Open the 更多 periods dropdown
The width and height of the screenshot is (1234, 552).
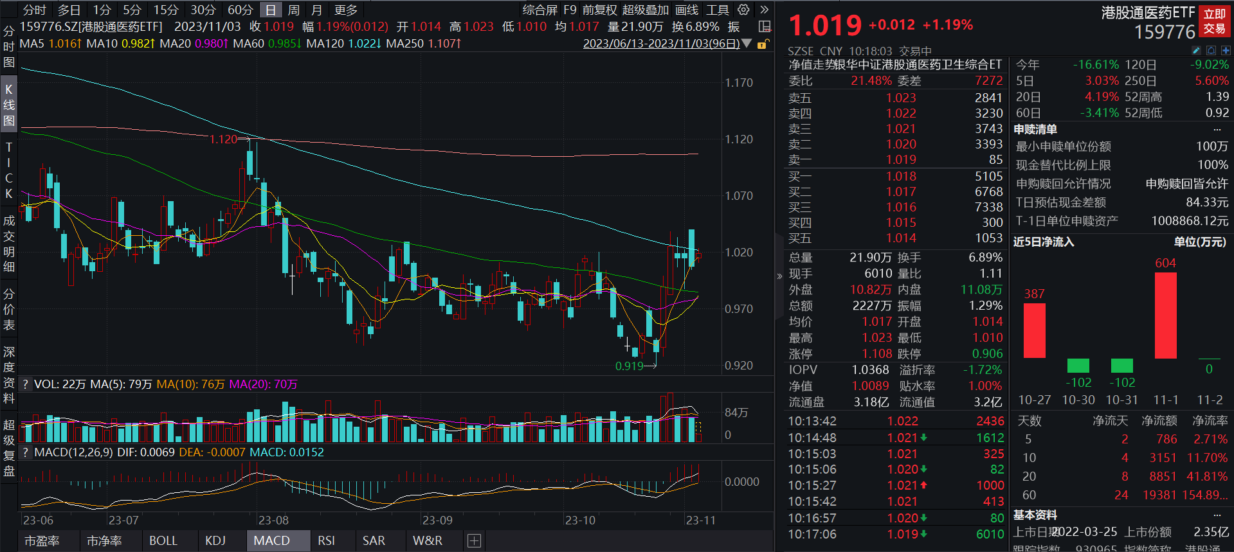(x=346, y=10)
